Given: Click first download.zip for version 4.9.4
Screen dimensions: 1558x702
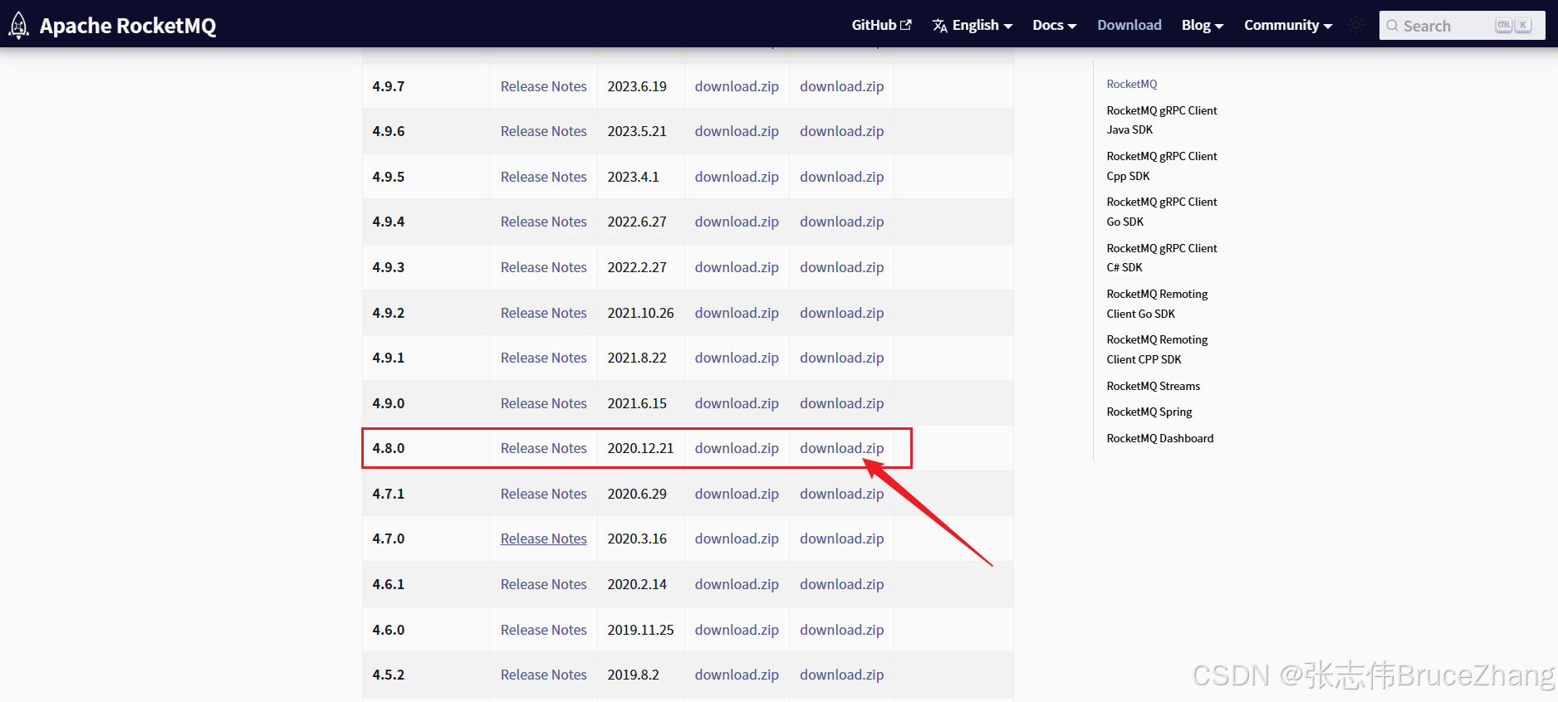Looking at the screenshot, I should point(737,222).
